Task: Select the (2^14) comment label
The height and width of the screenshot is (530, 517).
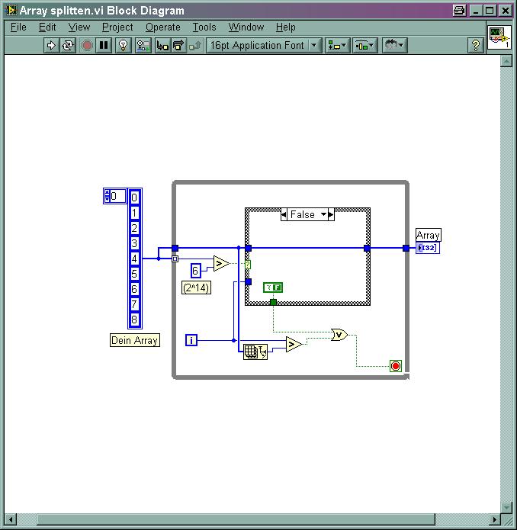Action: (196, 287)
